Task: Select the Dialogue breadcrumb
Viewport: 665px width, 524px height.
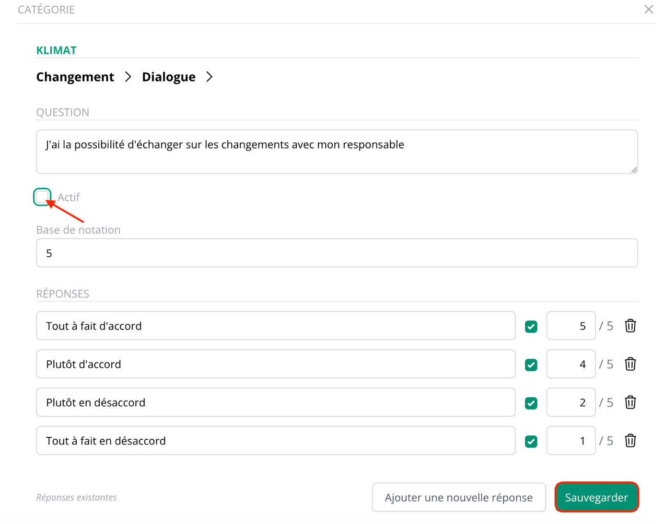Action: [169, 77]
